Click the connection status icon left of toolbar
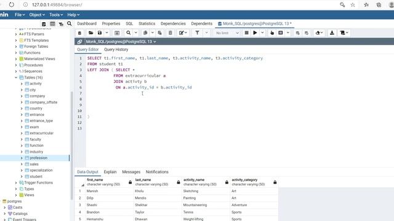Screen dimensions: 394x221 [x=79, y=33]
